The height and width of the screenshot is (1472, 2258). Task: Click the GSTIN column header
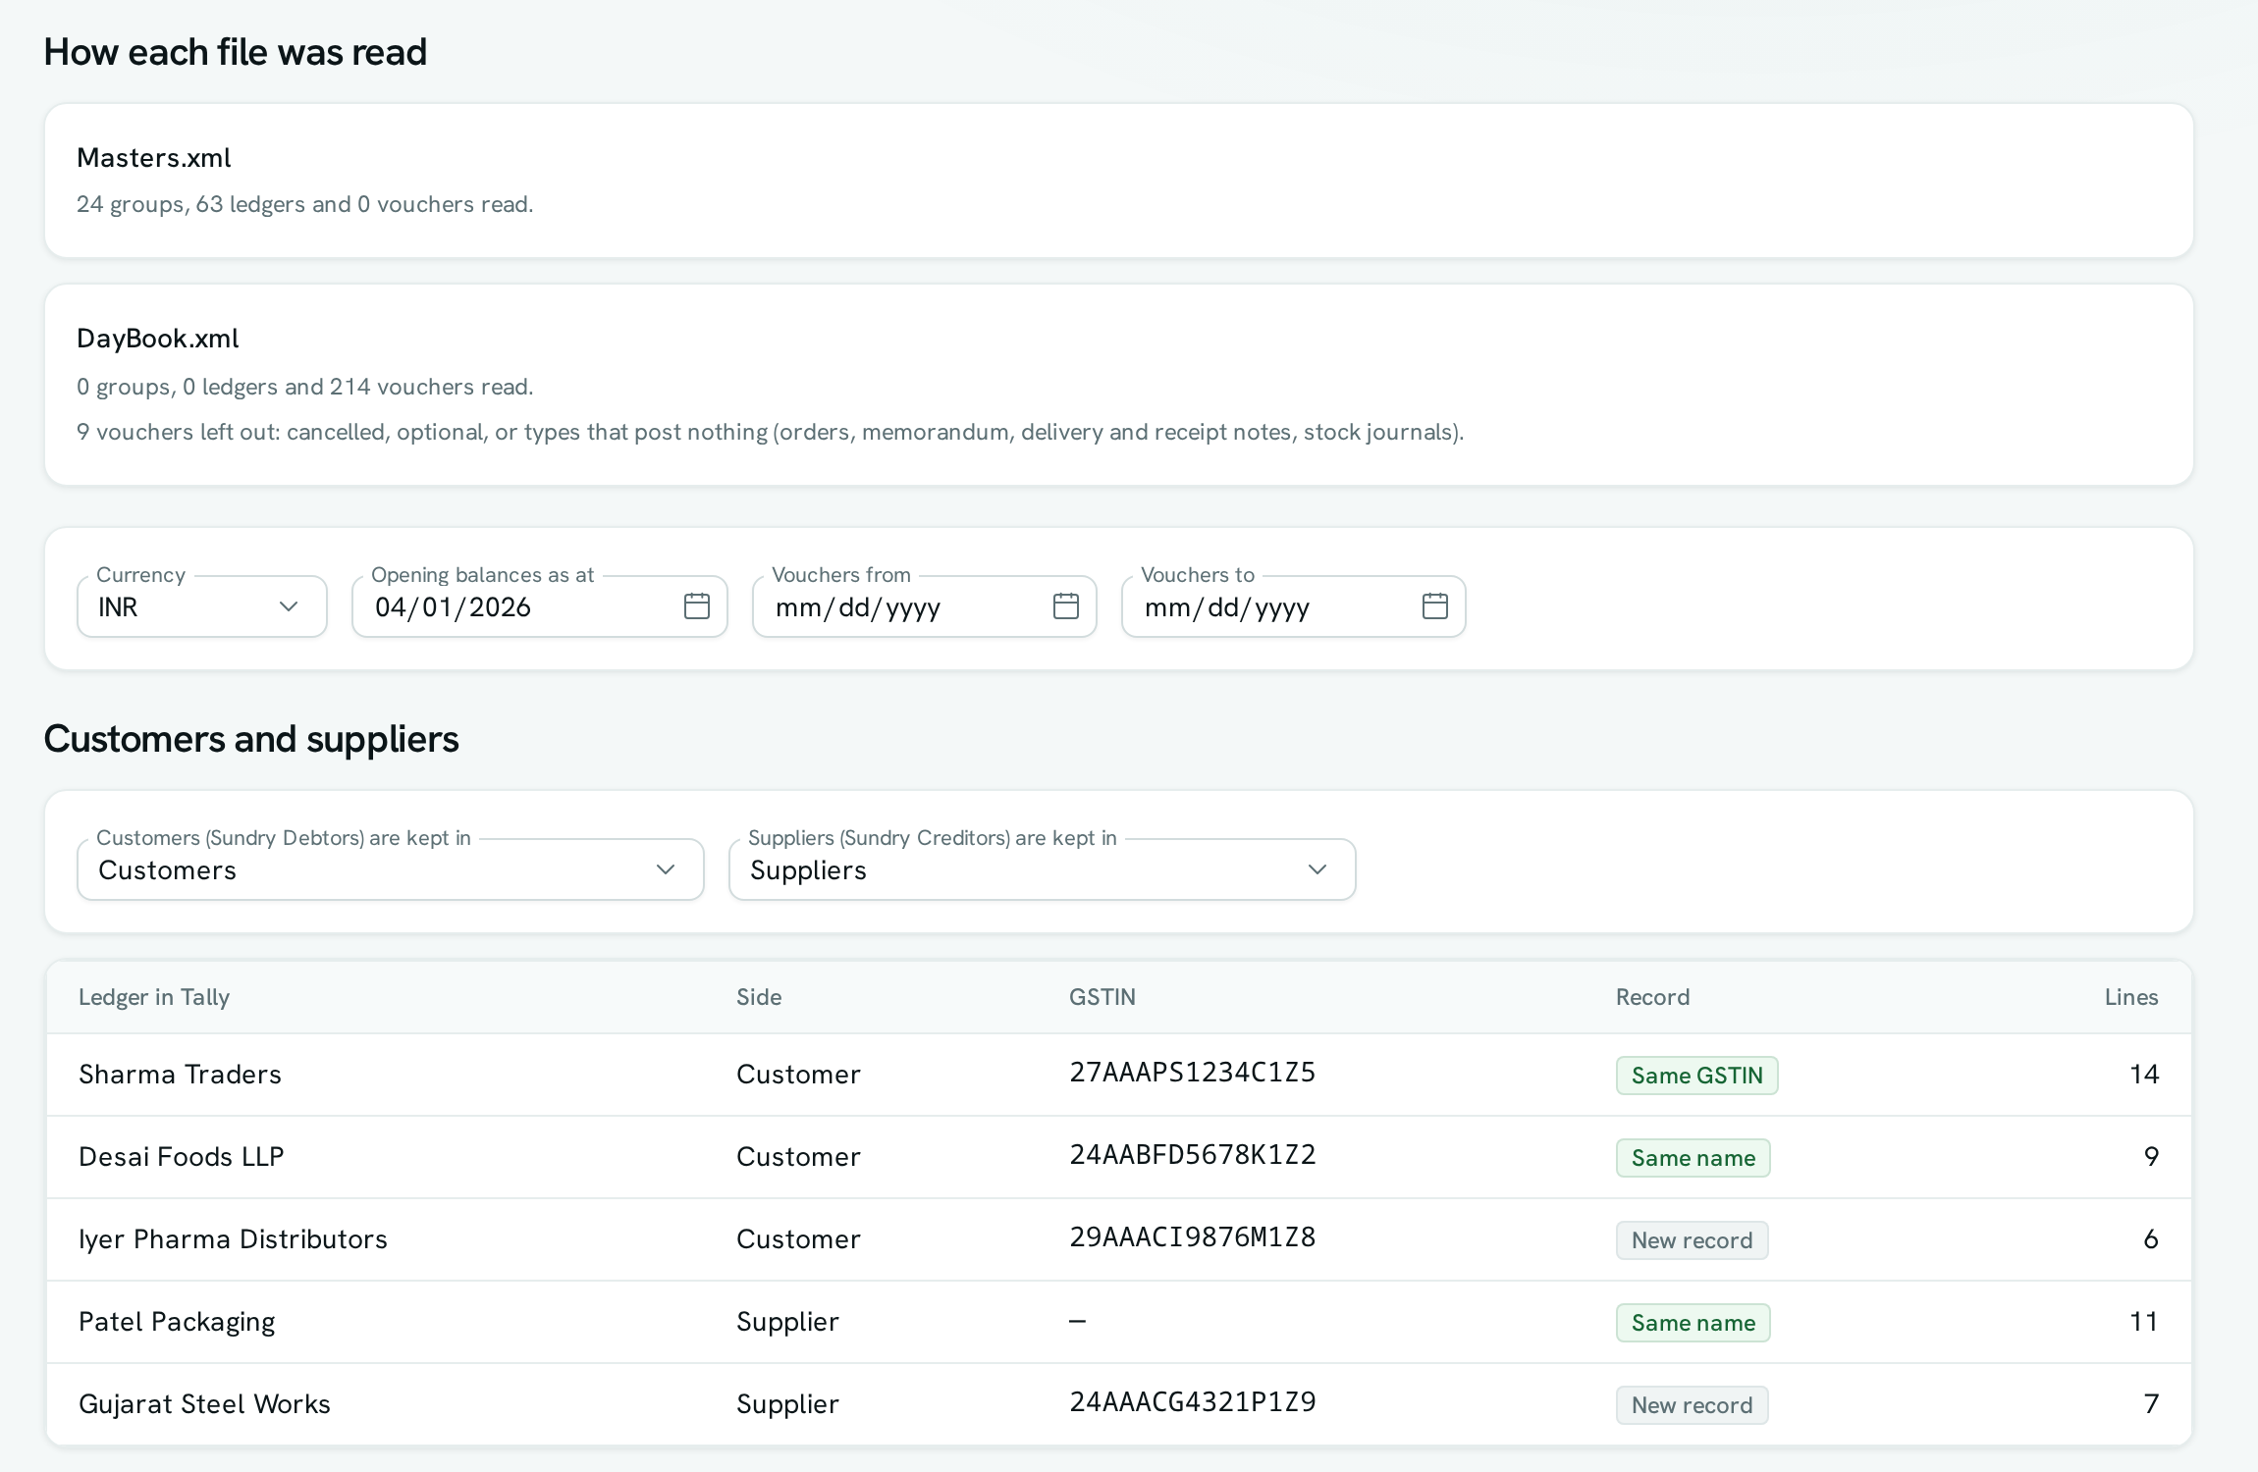tap(1102, 997)
